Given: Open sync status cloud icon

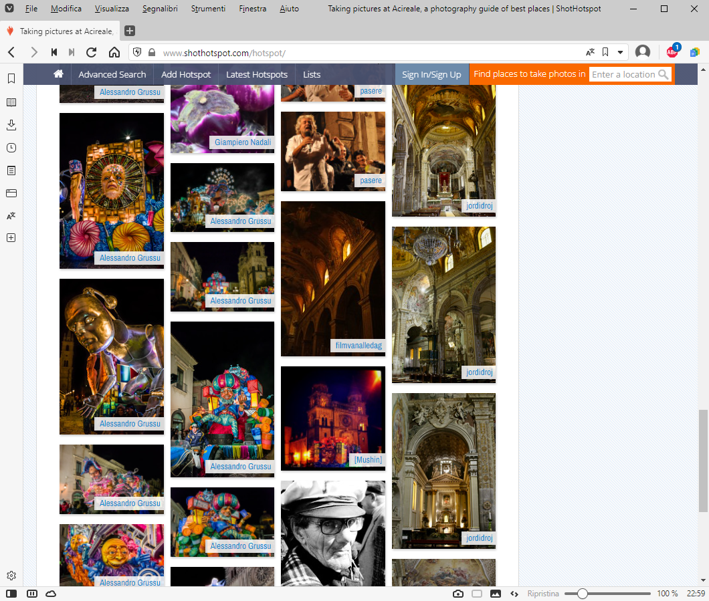Looking at the screenshot, I should point(51,594).
